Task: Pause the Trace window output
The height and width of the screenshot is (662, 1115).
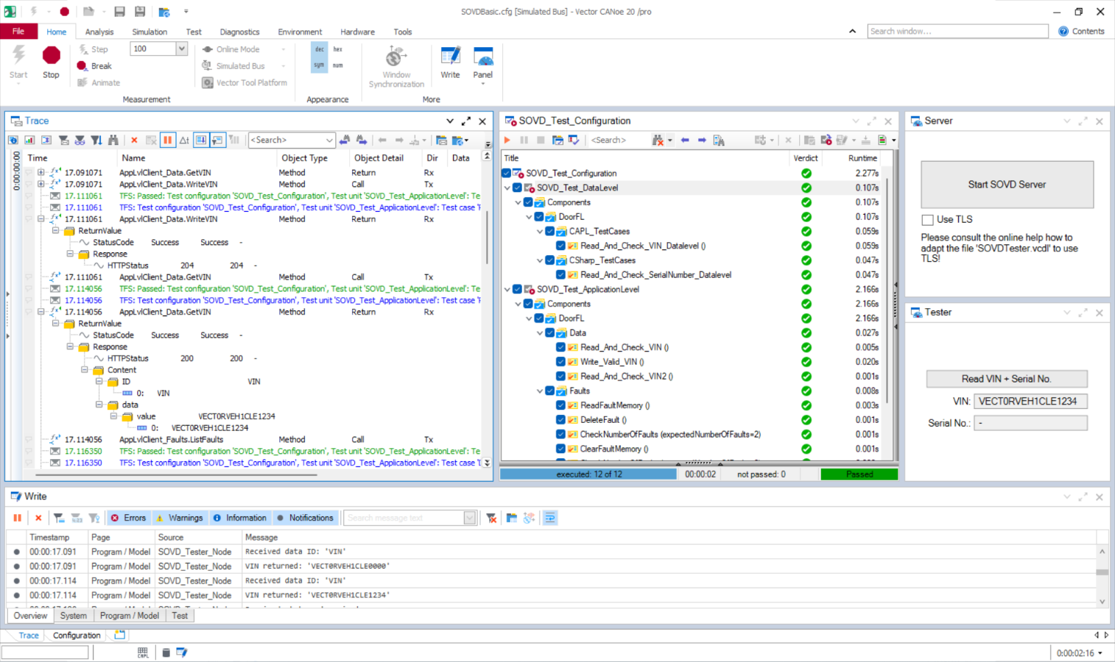Action: [x=167, y=140]
